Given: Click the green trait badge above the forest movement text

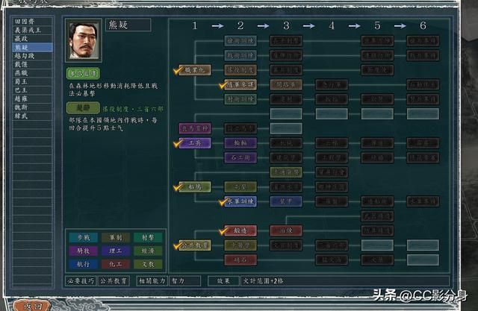Looking at the screenshot, I should click(x=83, y=73).
